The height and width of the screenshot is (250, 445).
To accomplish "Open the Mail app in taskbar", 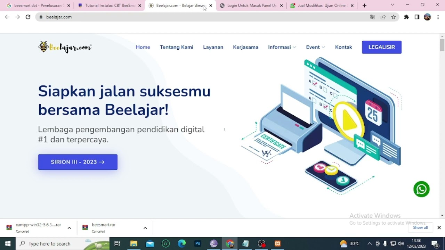I will 150,243.
